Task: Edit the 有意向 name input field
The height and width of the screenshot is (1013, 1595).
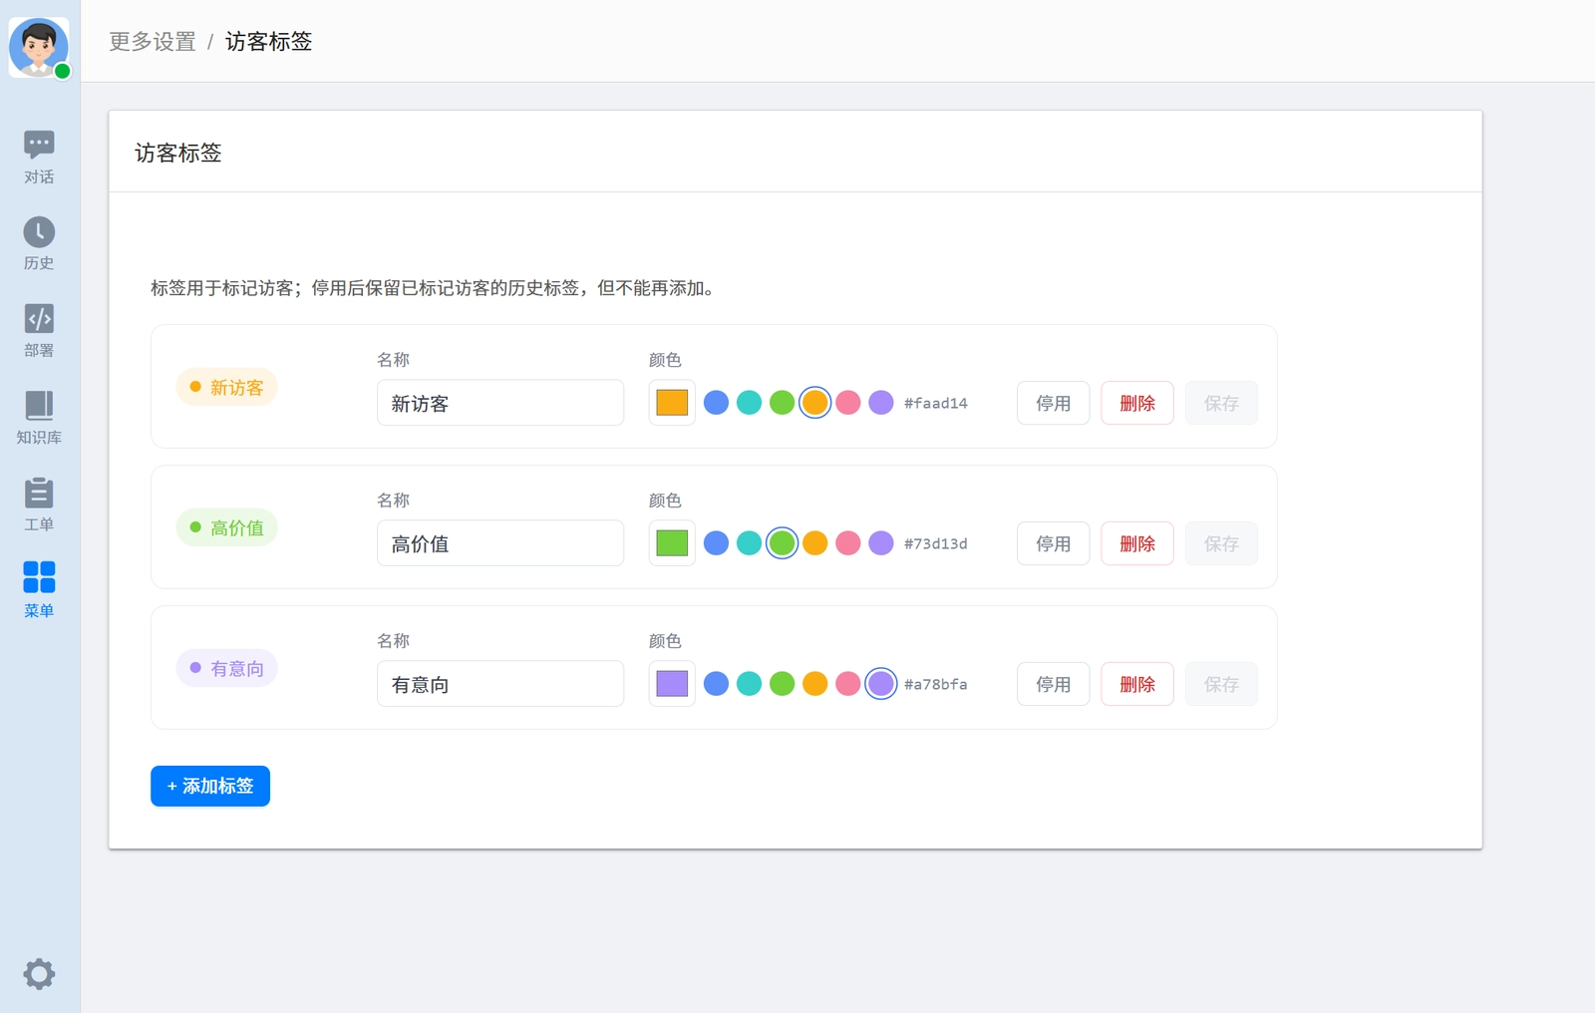Action: [x=500, y=684]
